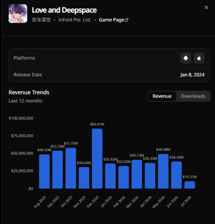The height and width of the screenshot is (224, 215).
Task: Click the Sep 2025 revenue bar
Action: 57,169
